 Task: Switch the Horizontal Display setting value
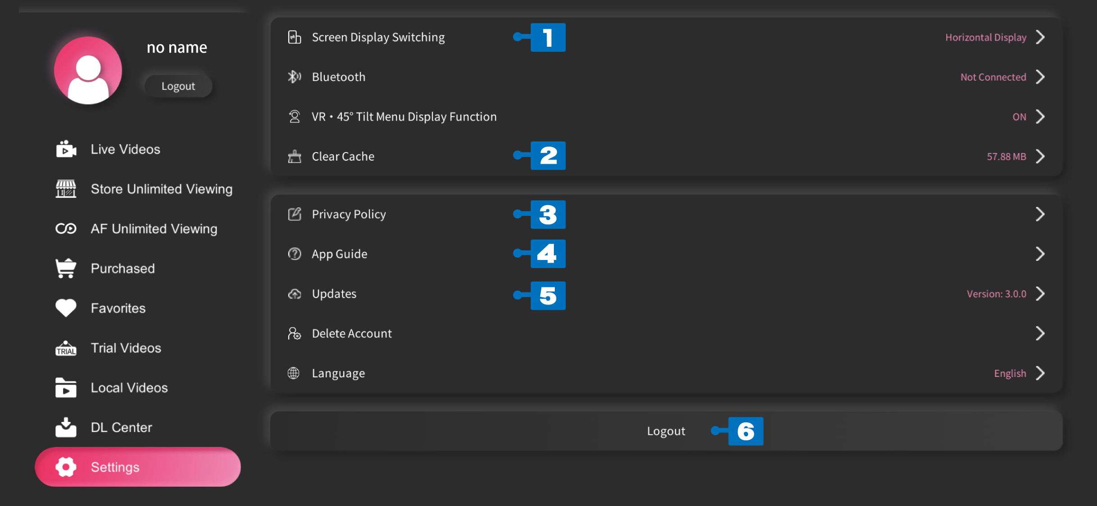pyautogui.click(x=986, y=37)
